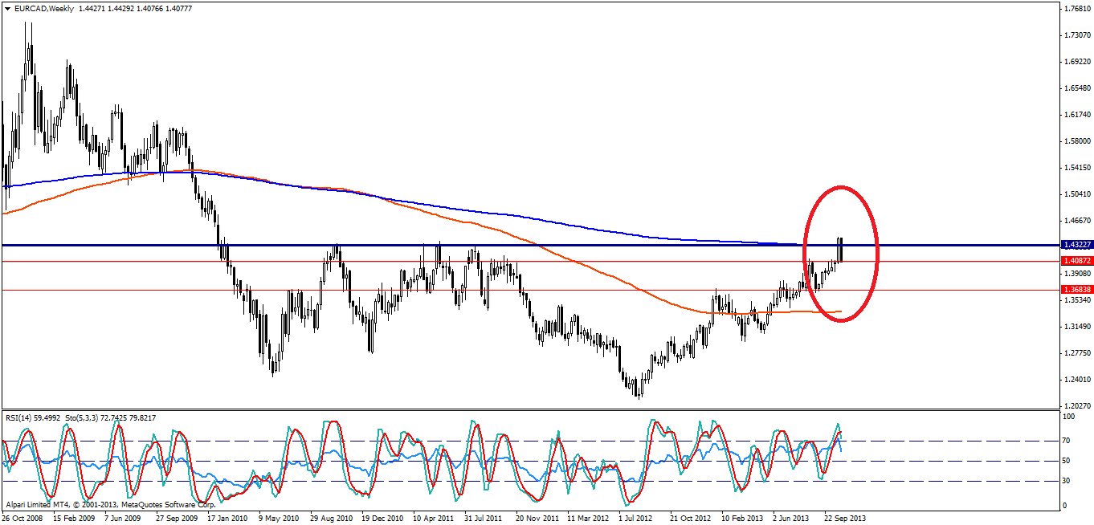Viewport: 1094px width, 525px height.
Task: Click the 1.58000 price axis label
Action: tap(1076, 141)
